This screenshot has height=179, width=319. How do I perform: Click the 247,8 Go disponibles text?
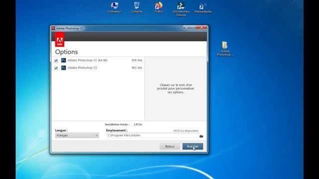click(x=186, y=131)
